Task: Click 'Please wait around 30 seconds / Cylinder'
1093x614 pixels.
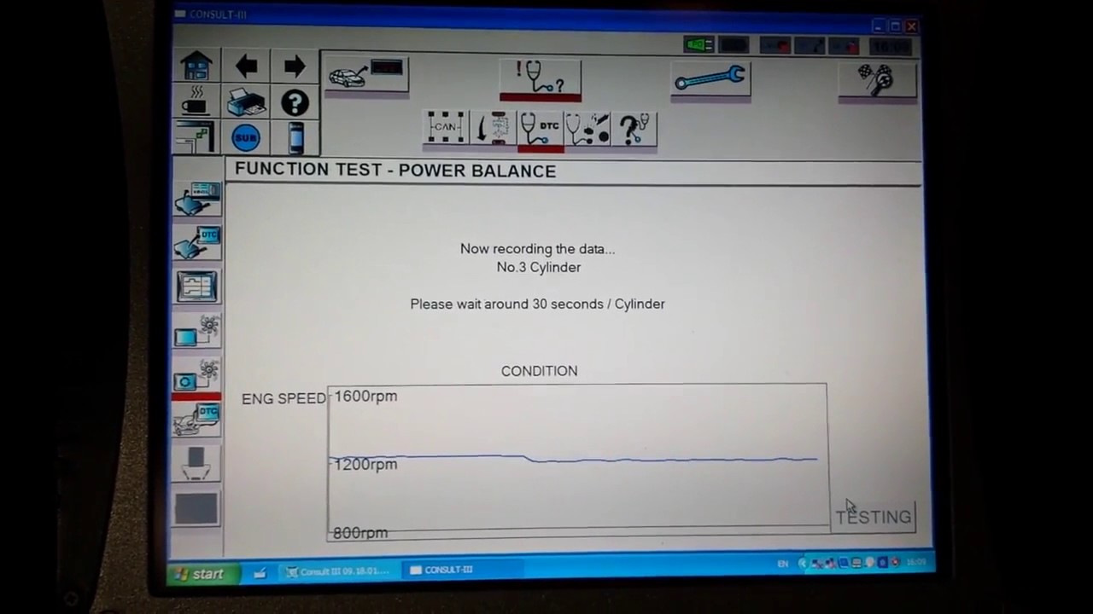Action: click(537, 304)
